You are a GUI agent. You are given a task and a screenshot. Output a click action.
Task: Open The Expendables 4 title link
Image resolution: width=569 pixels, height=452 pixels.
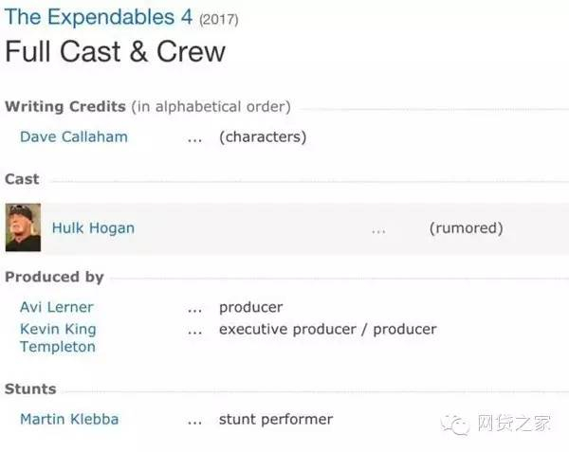coord(99,17)
